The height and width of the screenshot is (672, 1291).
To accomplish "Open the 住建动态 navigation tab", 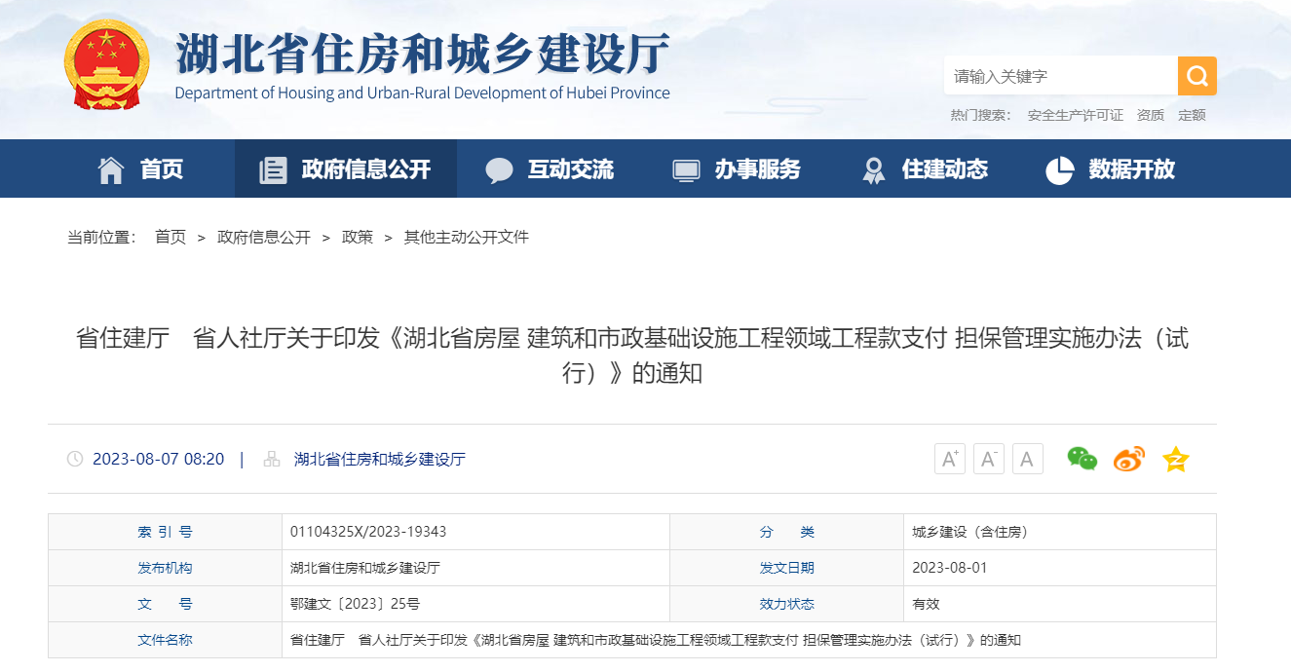I will [x=925, y=168].
